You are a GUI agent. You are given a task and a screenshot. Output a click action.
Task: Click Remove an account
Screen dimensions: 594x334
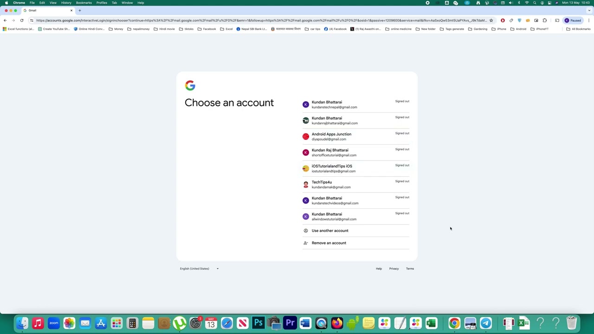(356, 243)
